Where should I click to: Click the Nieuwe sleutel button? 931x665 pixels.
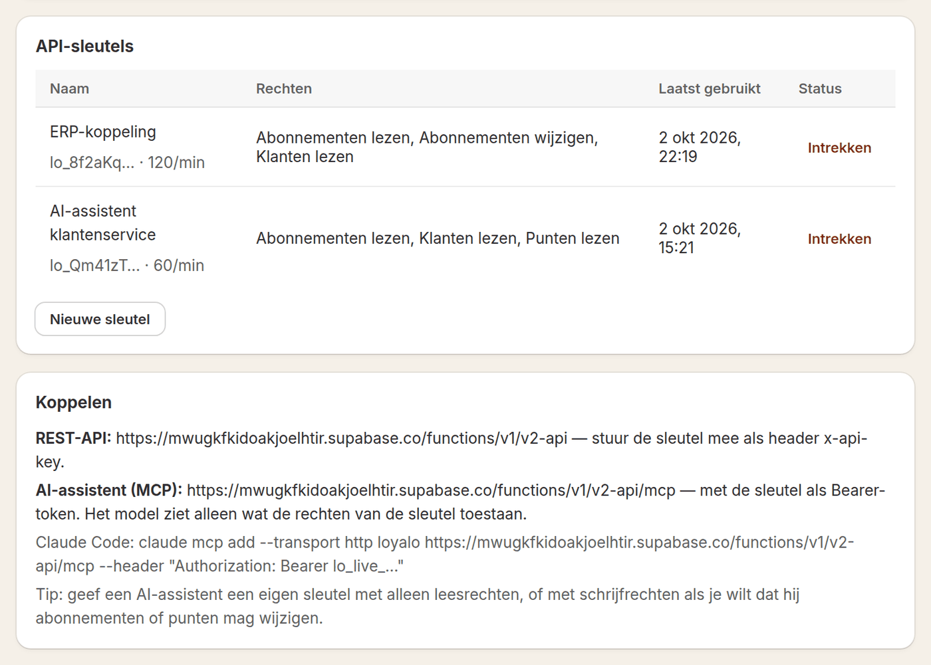coord(100,320)
